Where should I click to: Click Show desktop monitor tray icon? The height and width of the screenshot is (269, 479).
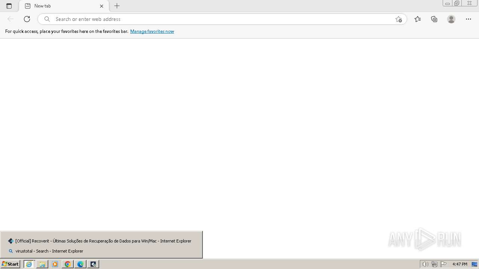pyautogui.click(x=475, y=264)
